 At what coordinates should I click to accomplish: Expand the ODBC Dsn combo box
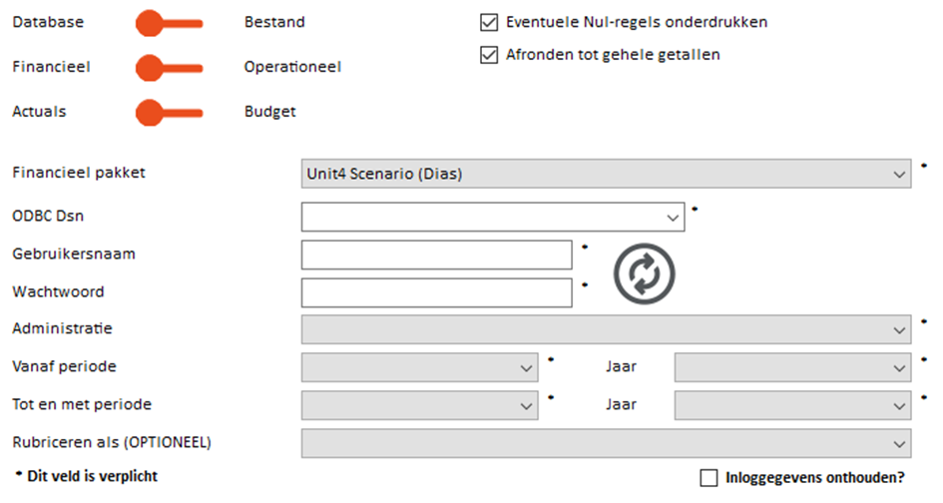pyautogui.click(x=492, y=216)
